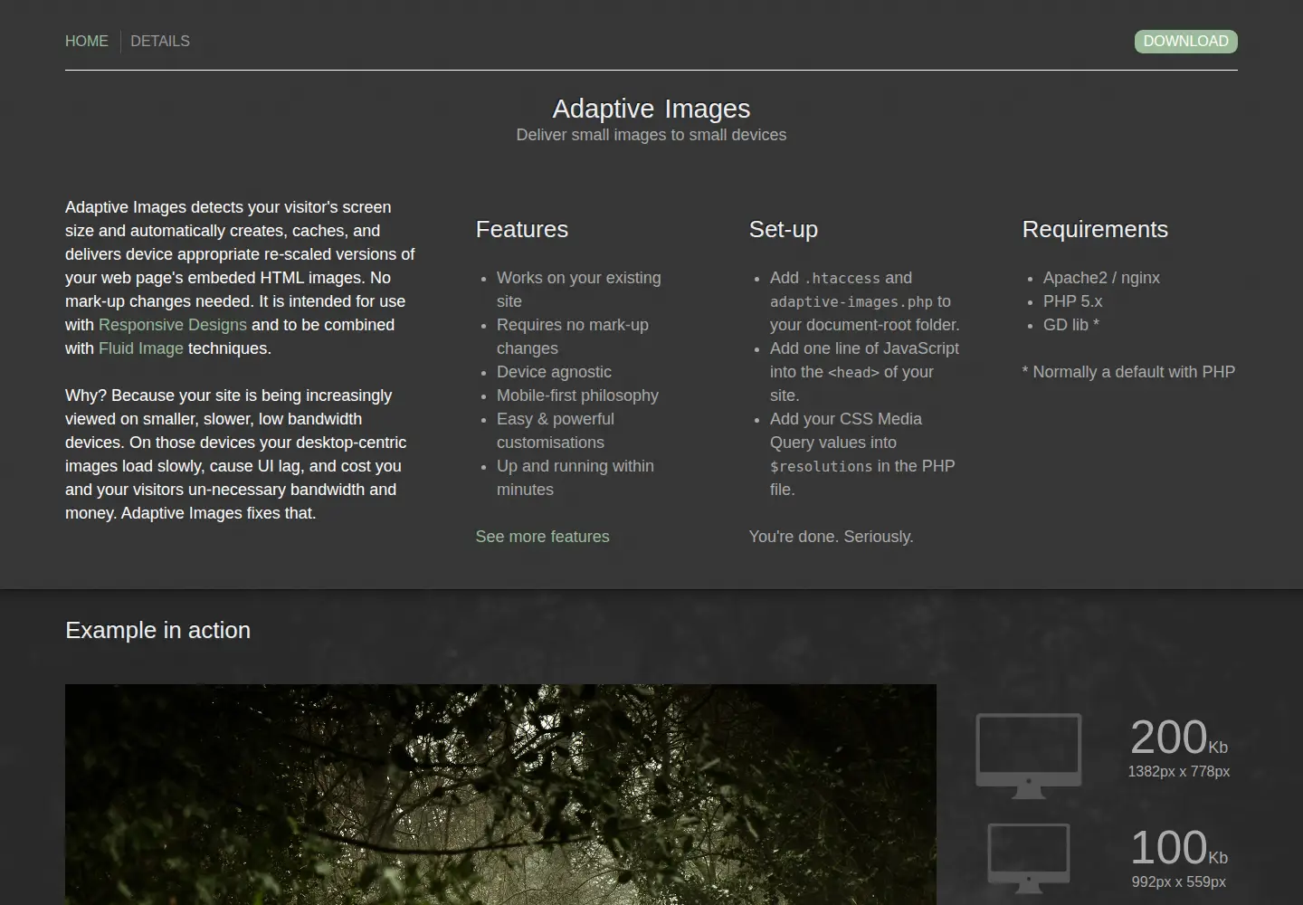Click the 200Kb size value
The width and height of the screenshot is (1303, 905).
(1179, 738)
